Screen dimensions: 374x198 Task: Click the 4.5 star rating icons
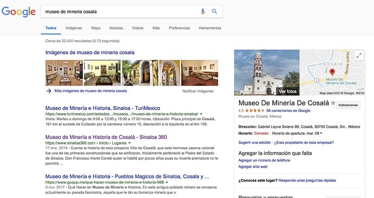pyautogui.click(x=255, y=111)
